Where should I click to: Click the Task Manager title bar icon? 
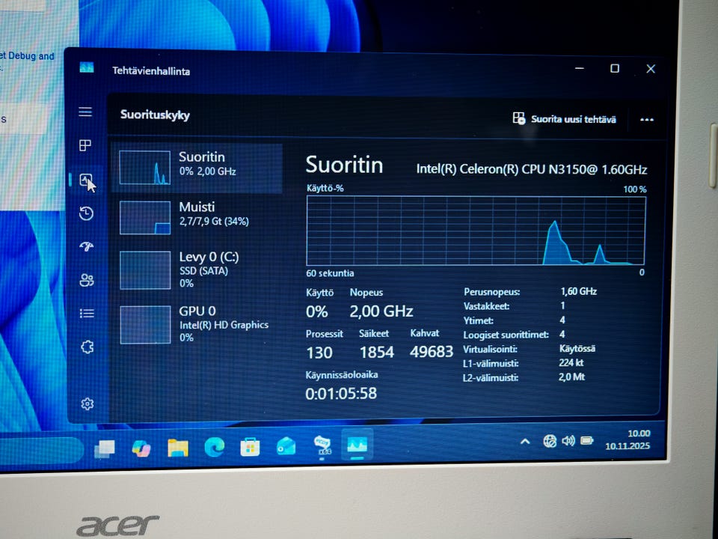point(87,68)
